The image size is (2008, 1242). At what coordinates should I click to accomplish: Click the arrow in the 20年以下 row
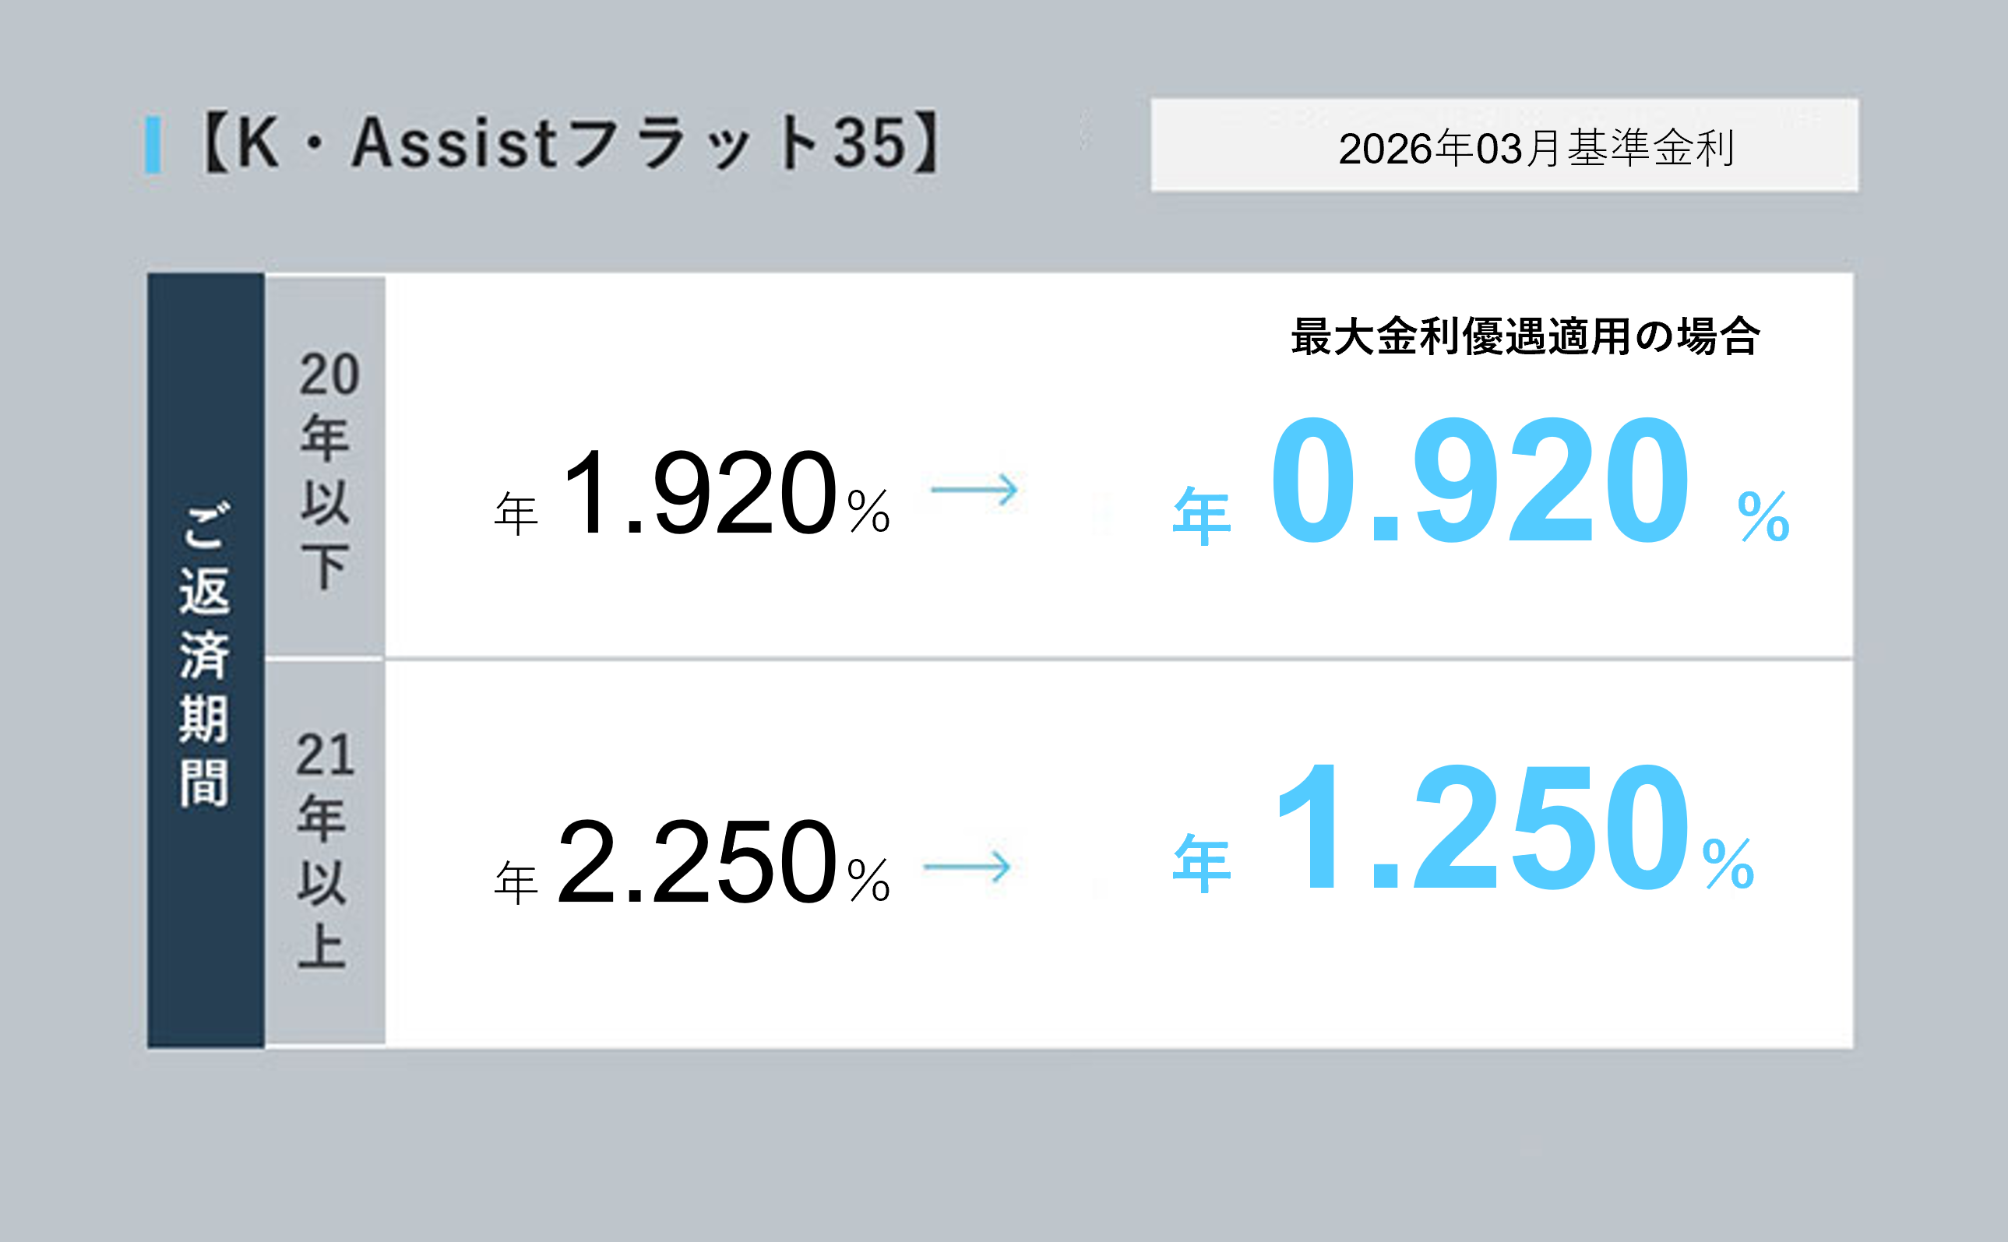coord(974,491)
